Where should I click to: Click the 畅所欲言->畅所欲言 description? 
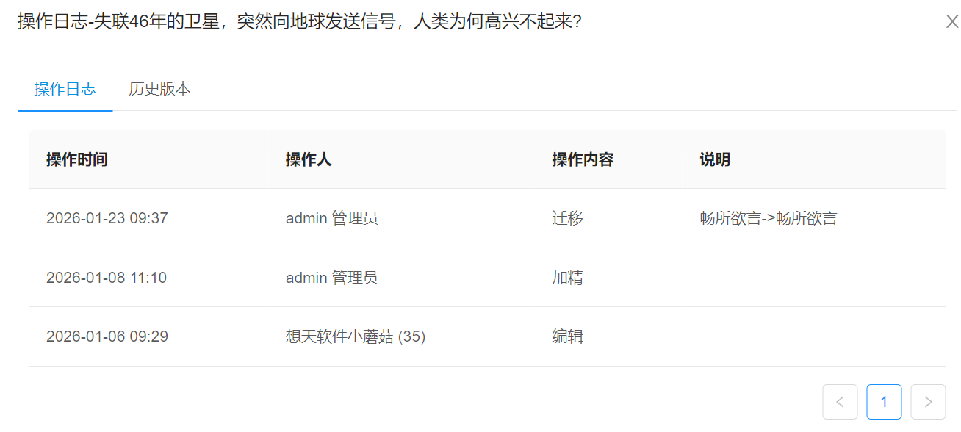(x=769, y=218)
